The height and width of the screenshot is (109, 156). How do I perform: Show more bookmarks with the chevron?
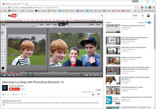click(x=139, y=11)
